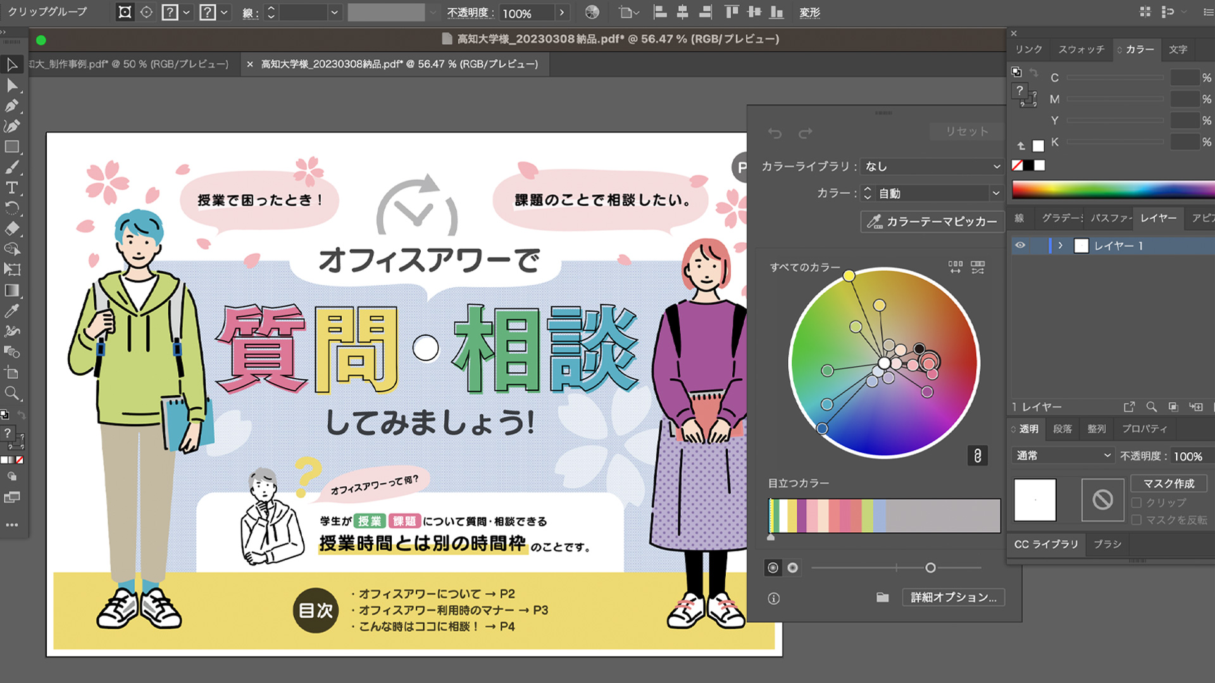This screenshot has width=1215, height=683.
Task: Select the Shape Builder tool
Action: 12,249
